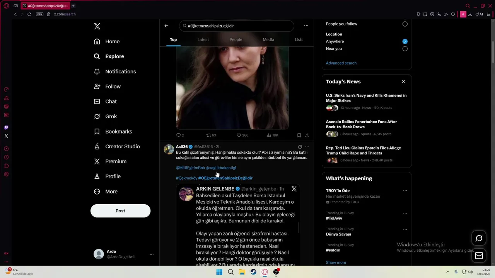Image resolution: width=495 pixels, height=278 pixels.
Task: Open Advanced search link
Action: [341, 63]
